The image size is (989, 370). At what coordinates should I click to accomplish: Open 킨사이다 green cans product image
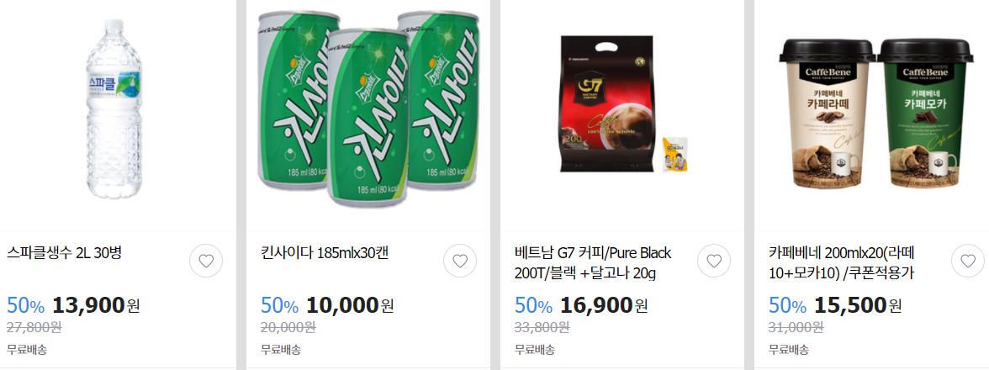point(368,108)
